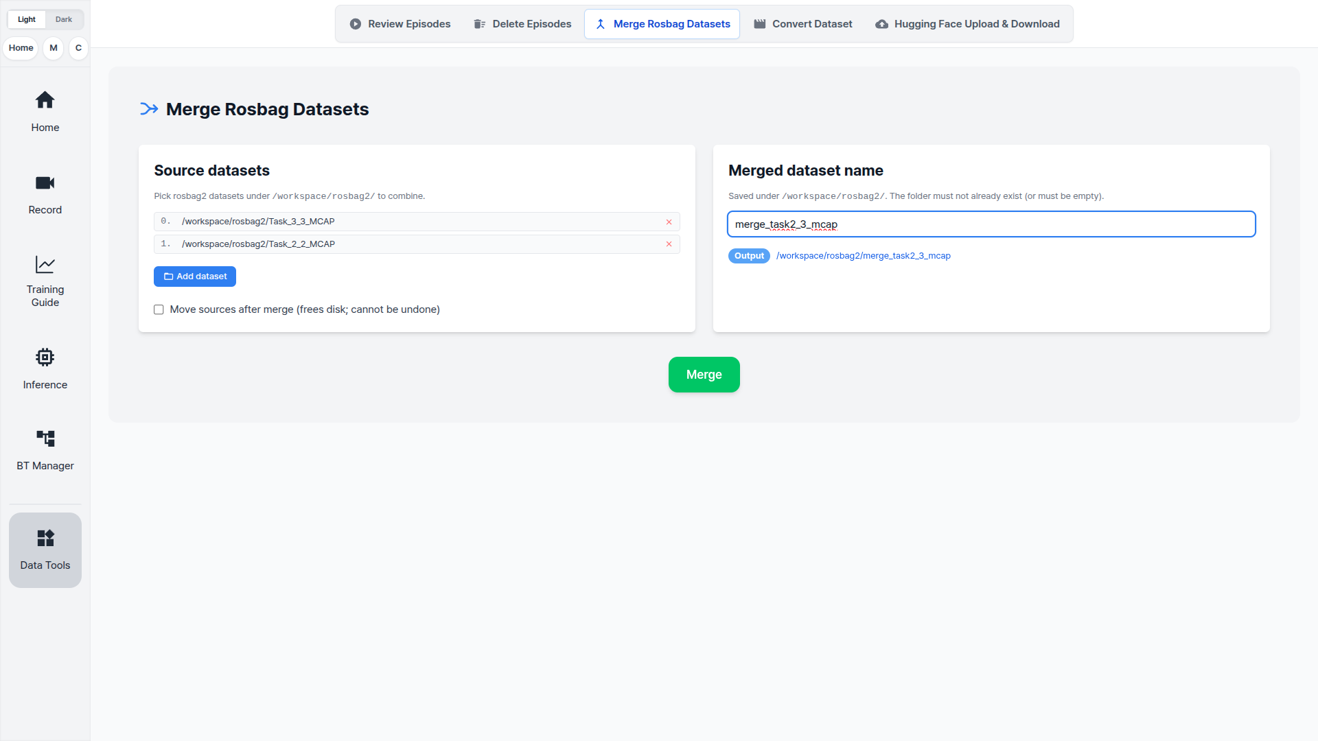The height and width of the screenshot is (741, 1318).
Task: Open Hugging Face Upload & Download tab
Action: click(968, 24)
